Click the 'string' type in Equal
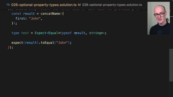Screen dimensions: 173x97 point(95,33)
